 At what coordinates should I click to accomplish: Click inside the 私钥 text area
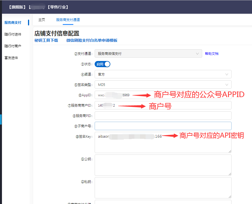point(163,187)
